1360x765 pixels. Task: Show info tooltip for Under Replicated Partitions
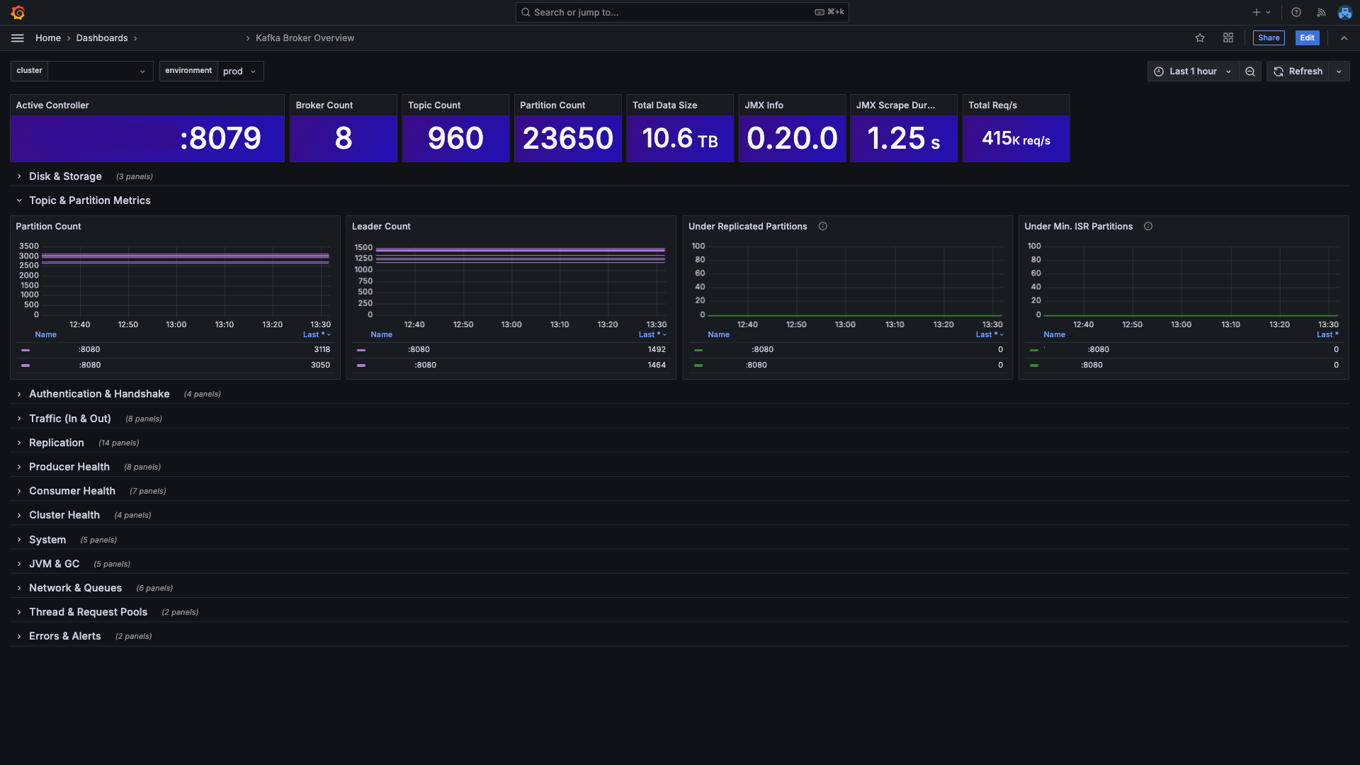(x=823, y=227)
